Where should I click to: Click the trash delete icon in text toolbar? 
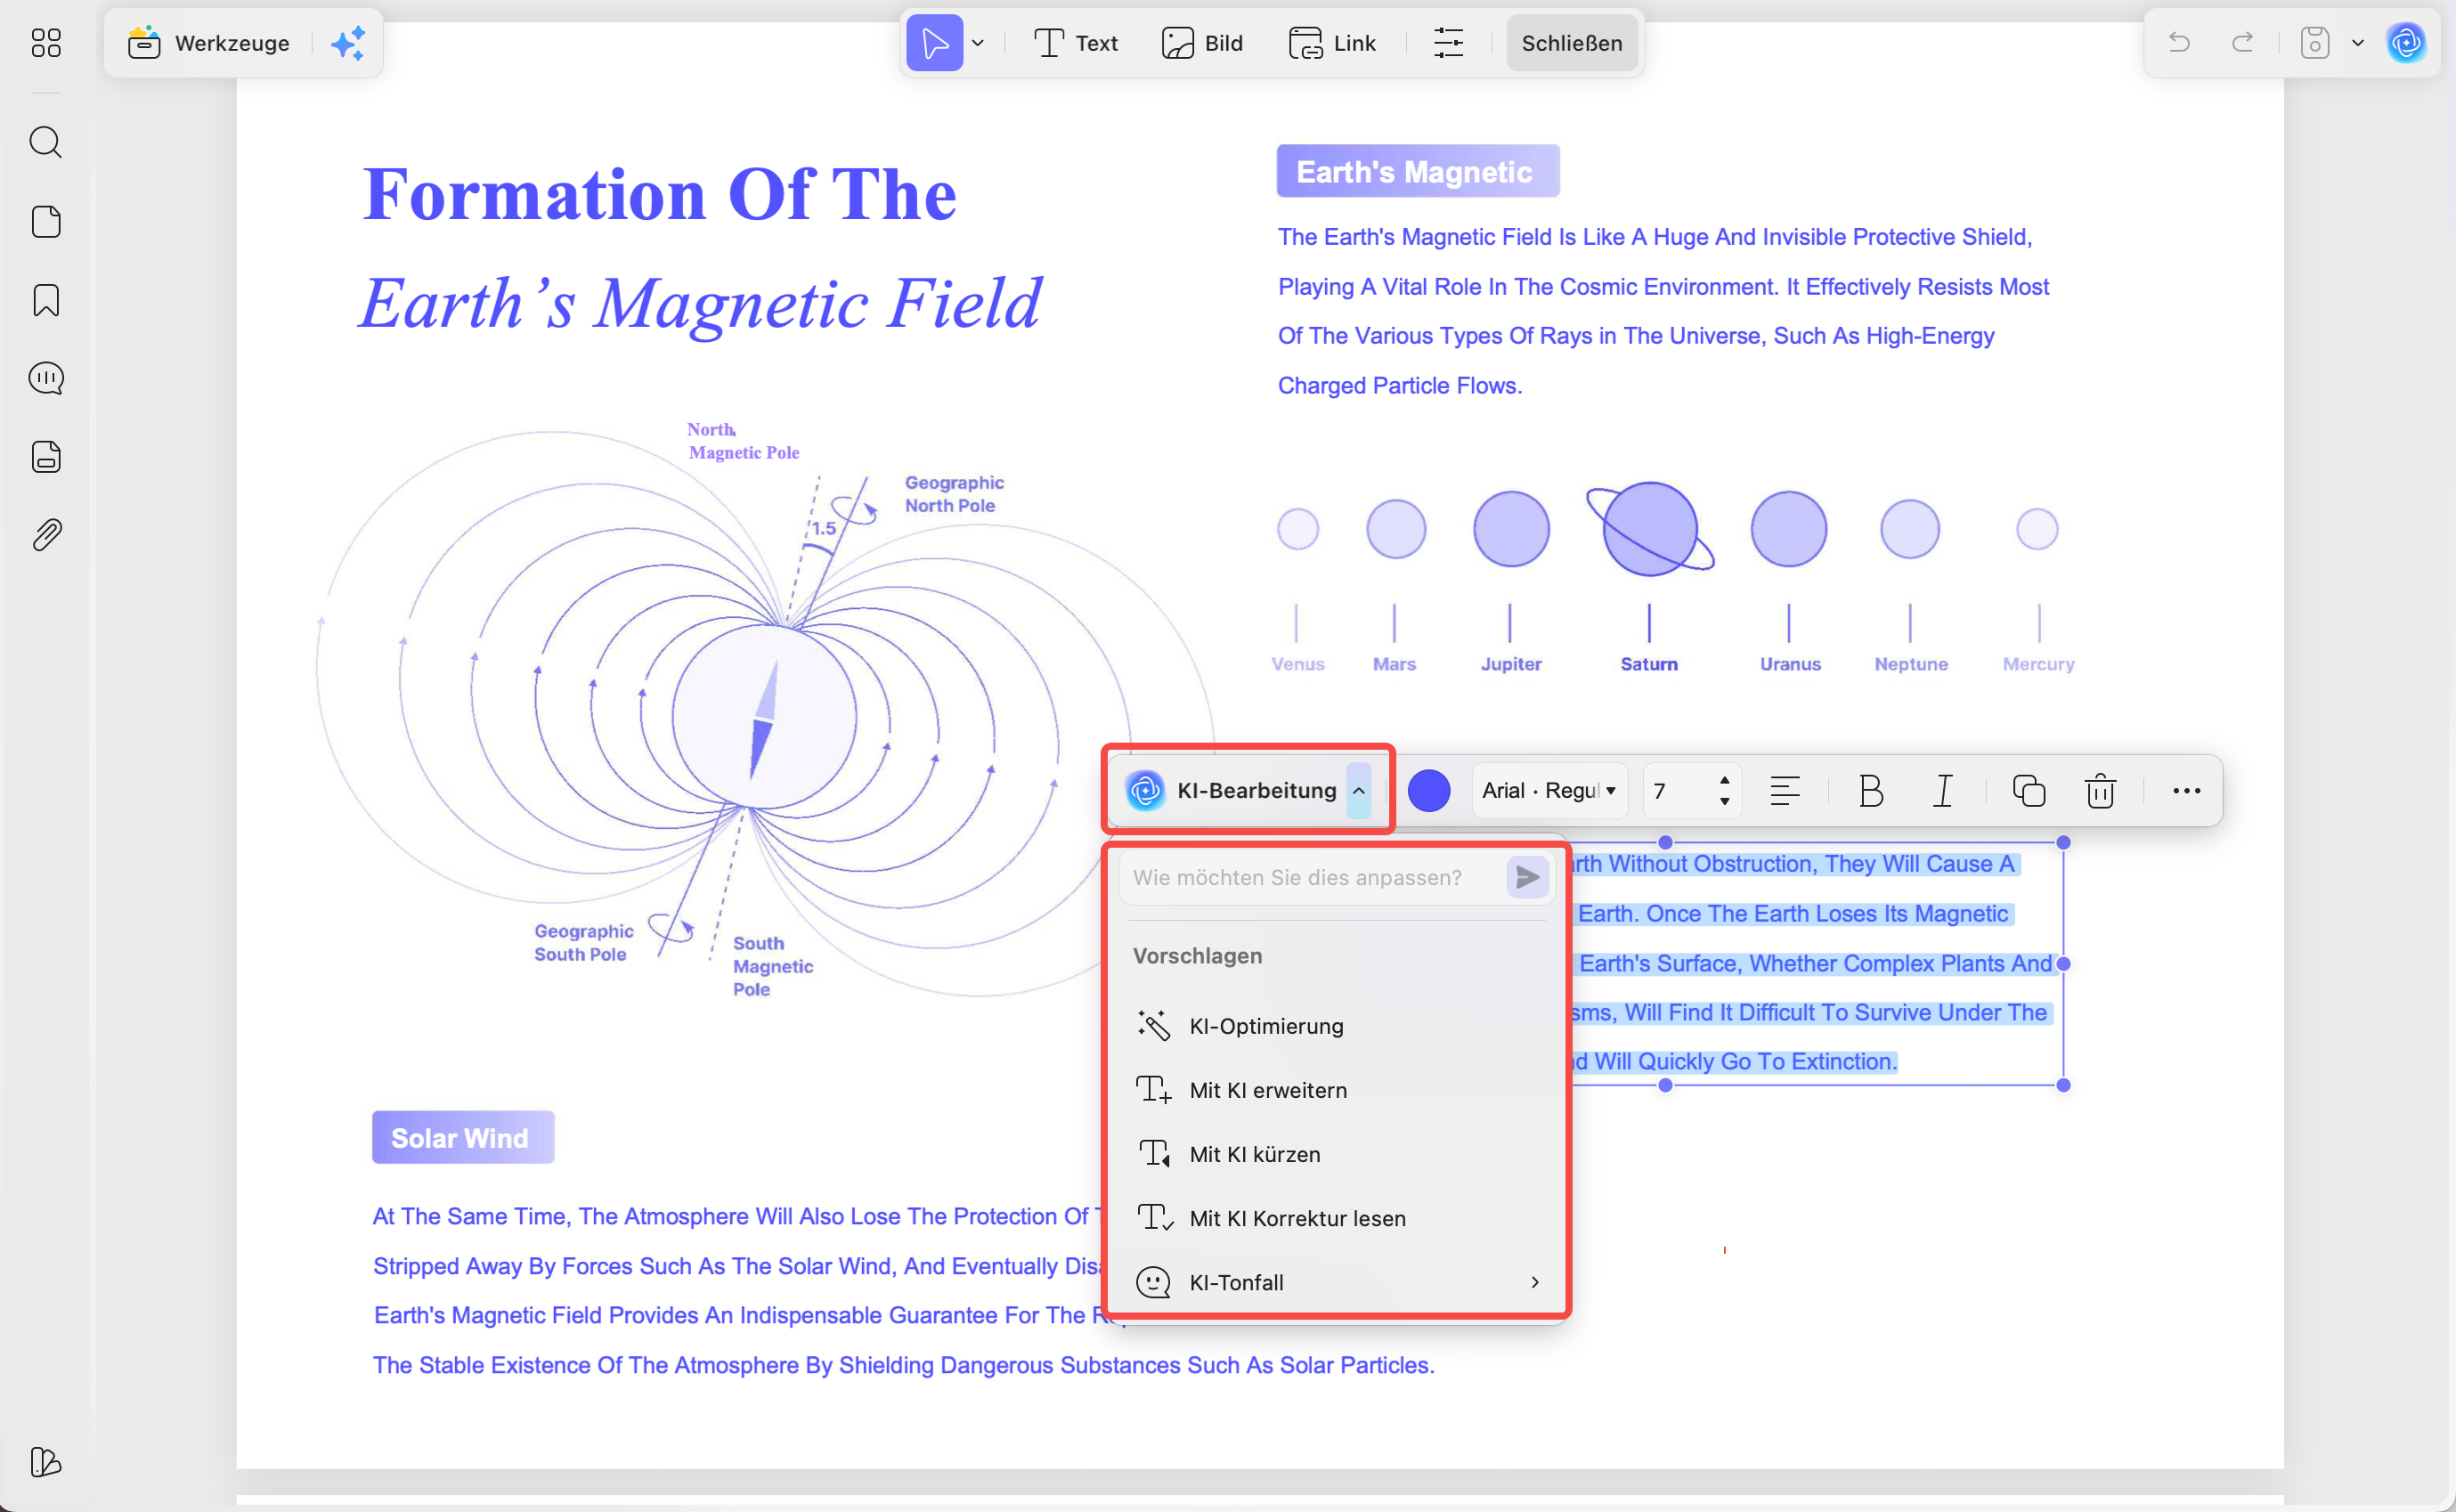click(2100, 791)
